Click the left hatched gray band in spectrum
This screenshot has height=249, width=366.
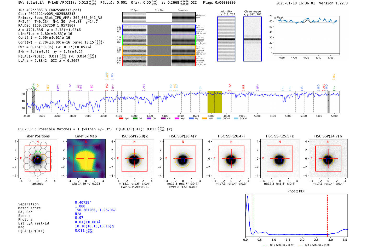click(x=33, y=102)
